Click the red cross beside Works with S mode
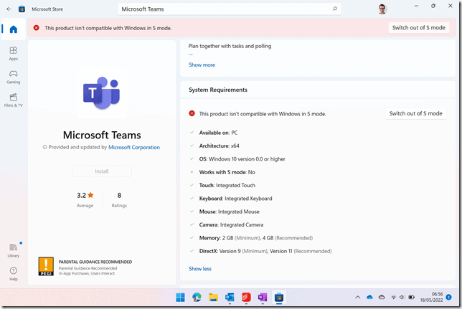 point(192,172)
